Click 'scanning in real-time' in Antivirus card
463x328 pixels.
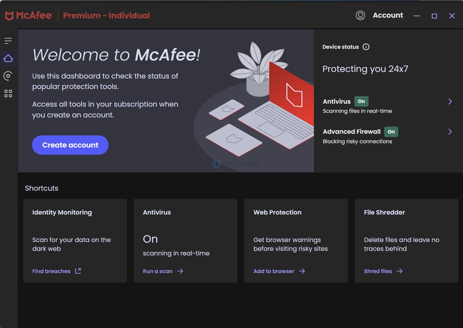[176, 253]
